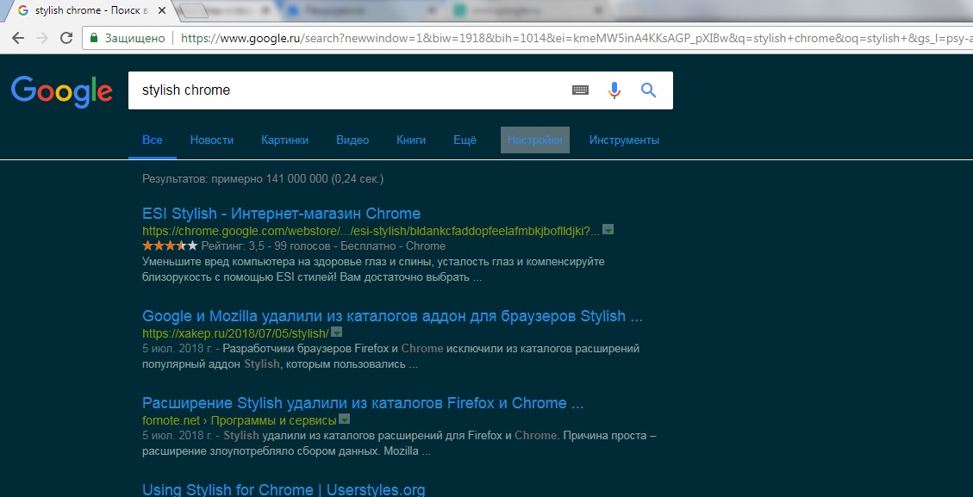Image resolution: width=973 pixels, height=497 pixels.
Task: Switch to the Книги tab
Action: (411, 140)
